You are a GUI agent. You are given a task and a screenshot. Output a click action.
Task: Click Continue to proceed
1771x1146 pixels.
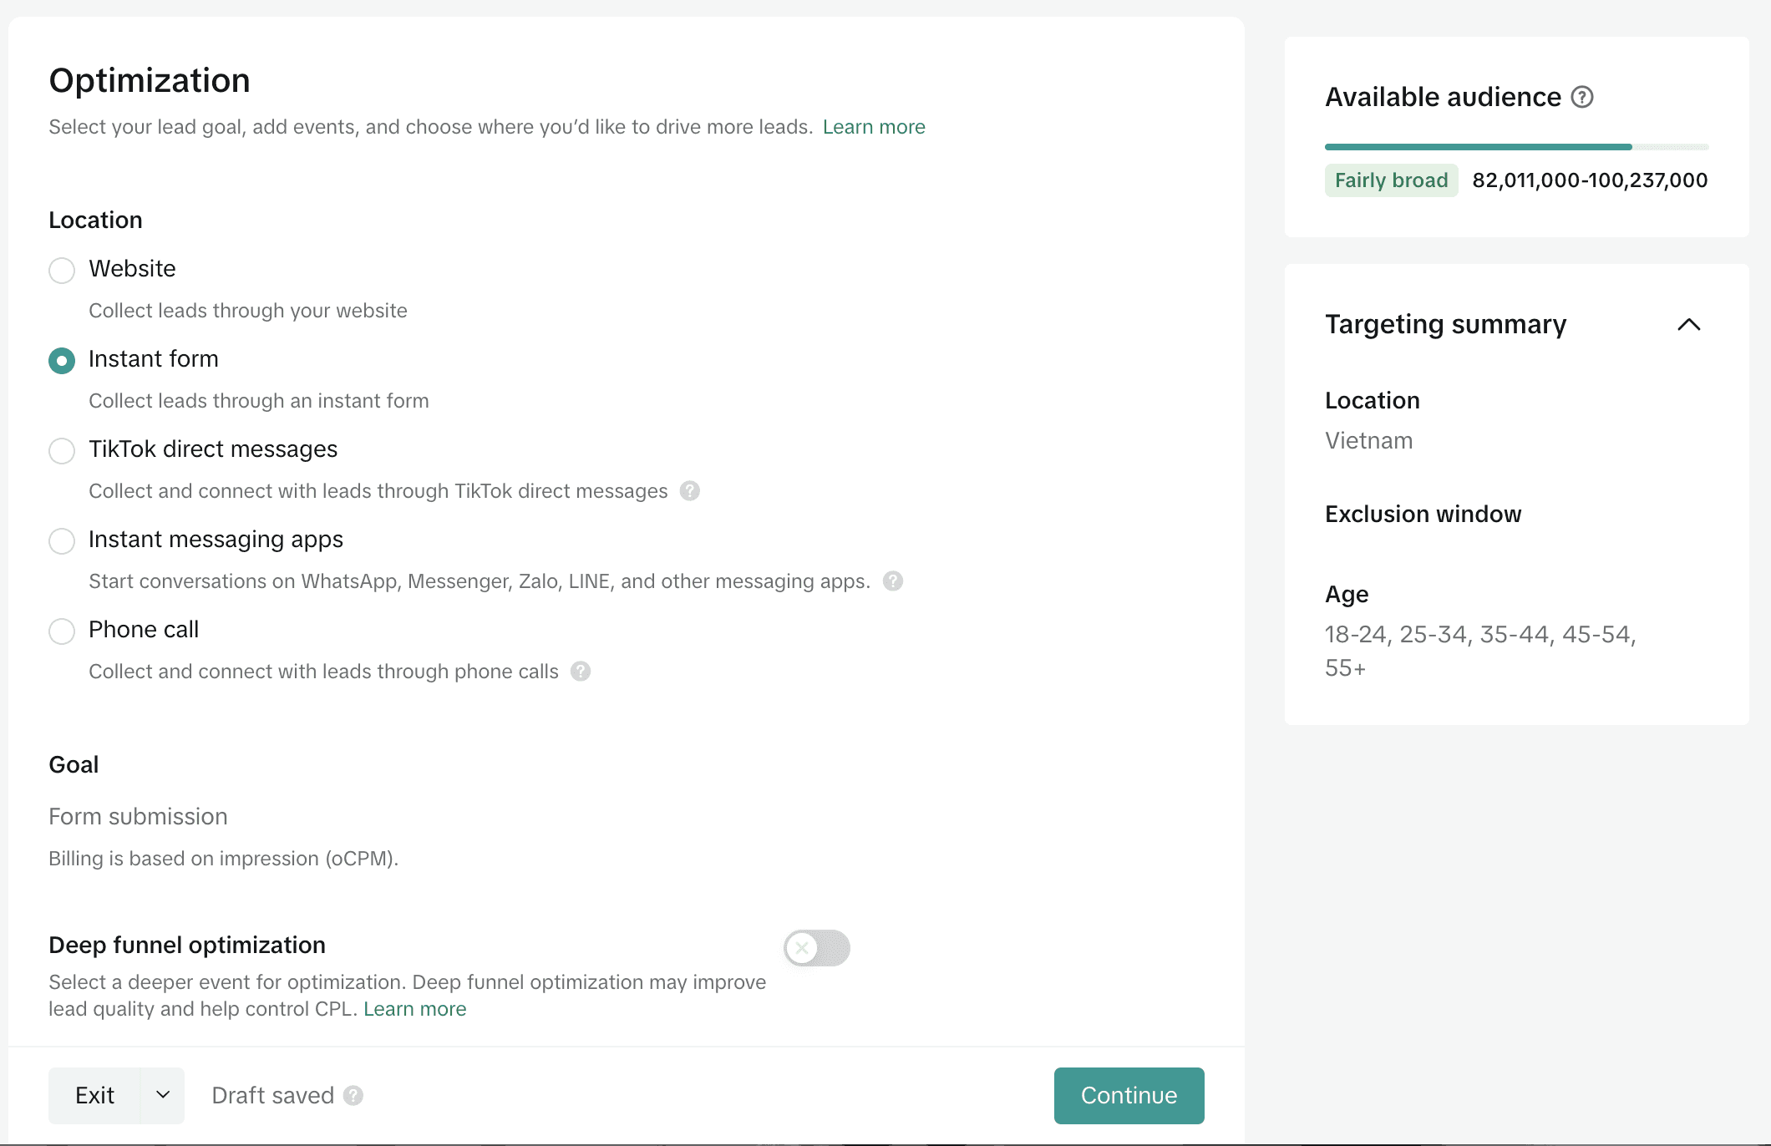coord(1129,1095)
